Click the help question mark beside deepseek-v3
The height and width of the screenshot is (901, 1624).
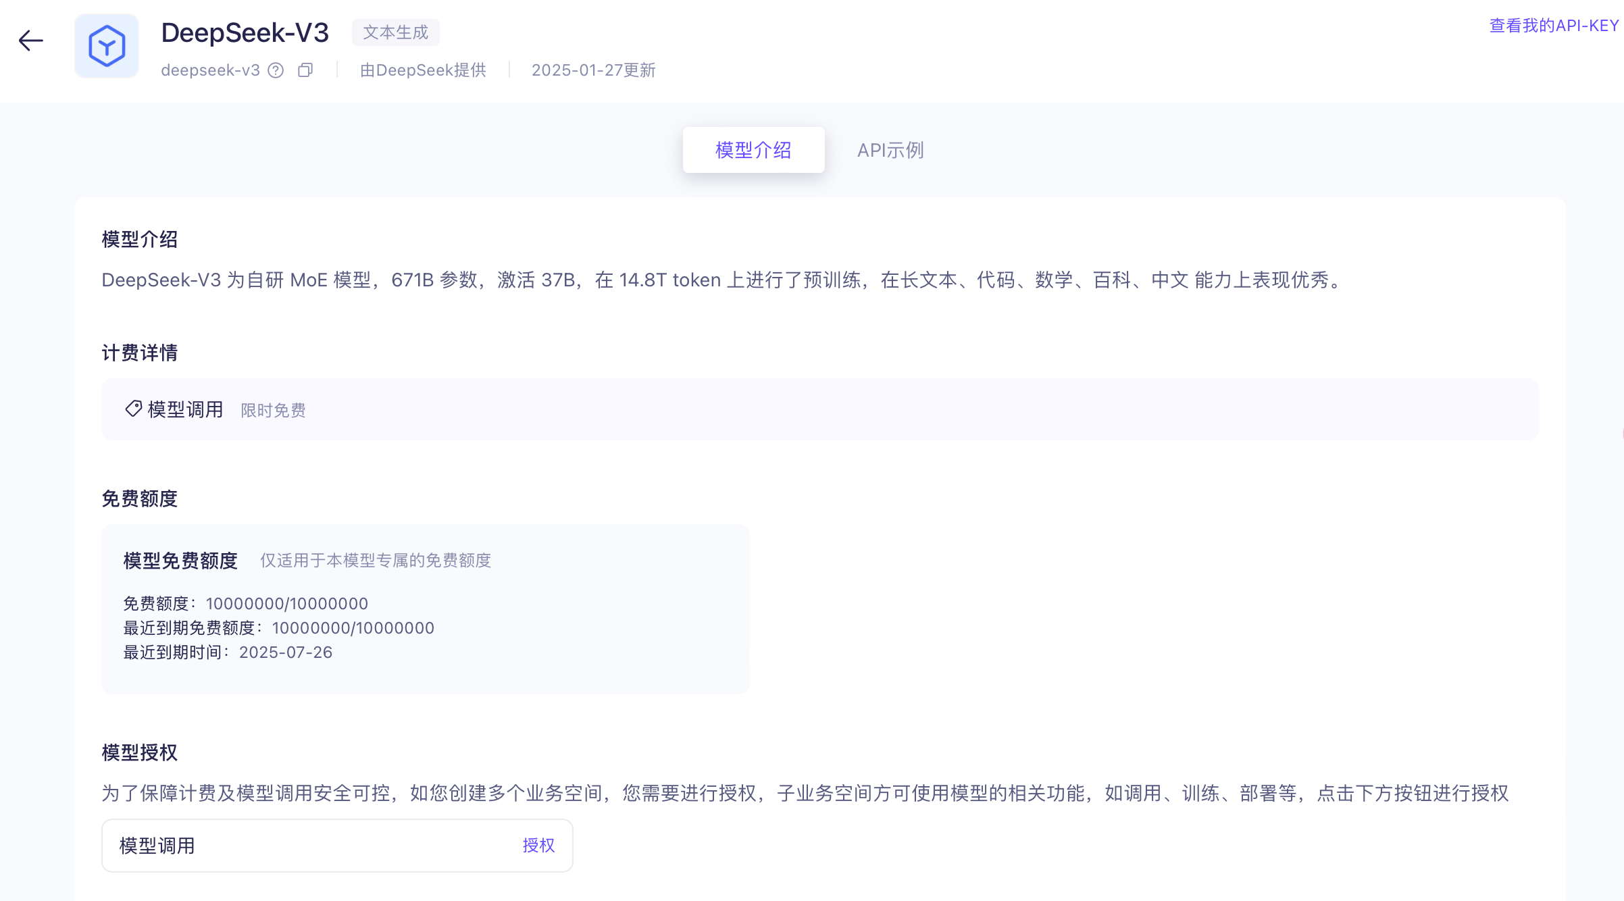276,70
